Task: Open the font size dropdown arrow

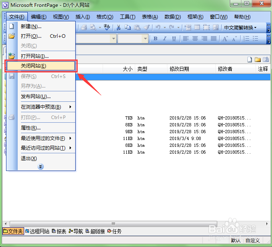Action: point(145,39)
